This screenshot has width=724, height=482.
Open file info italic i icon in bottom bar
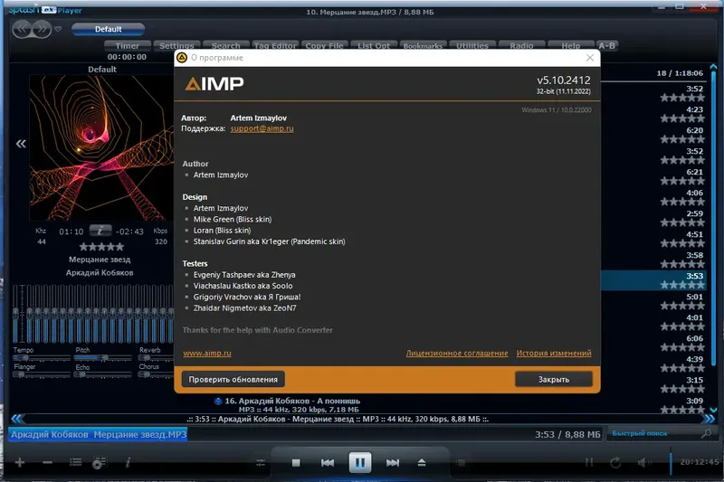128,462
